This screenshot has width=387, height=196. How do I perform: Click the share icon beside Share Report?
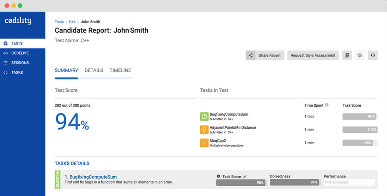coord(250,55)
